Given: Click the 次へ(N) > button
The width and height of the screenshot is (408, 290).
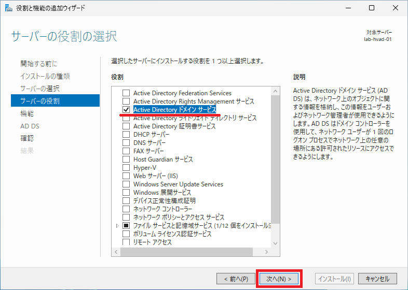Looking at the screenshot, I should tap(279, 279).
